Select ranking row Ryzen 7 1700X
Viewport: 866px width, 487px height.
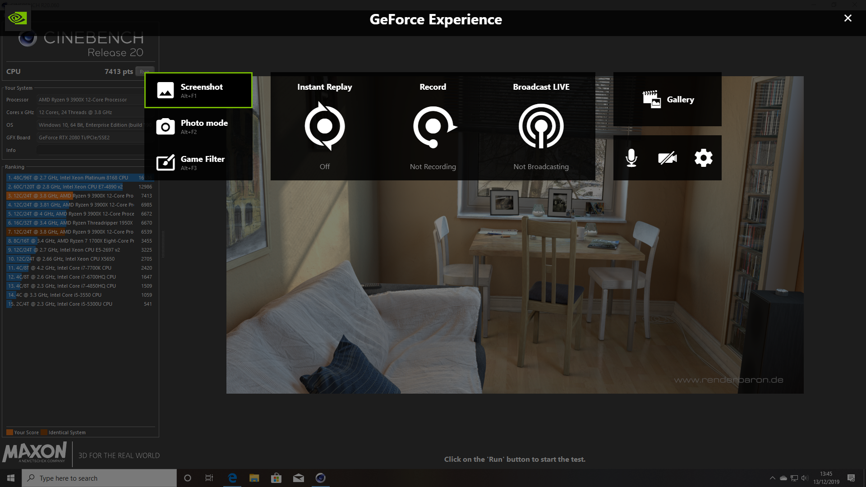[x=79, y=241]
